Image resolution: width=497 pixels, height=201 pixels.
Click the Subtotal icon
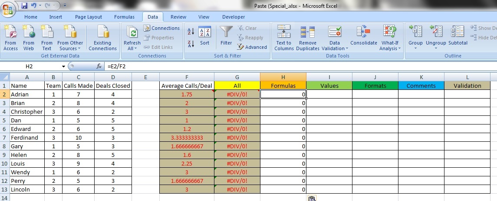458,32
